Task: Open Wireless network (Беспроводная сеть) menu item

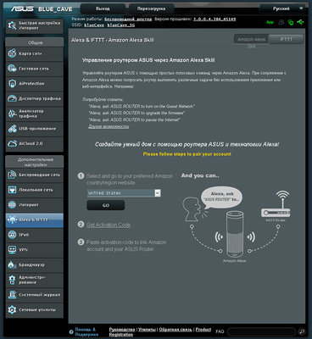Action: (35, 175)
